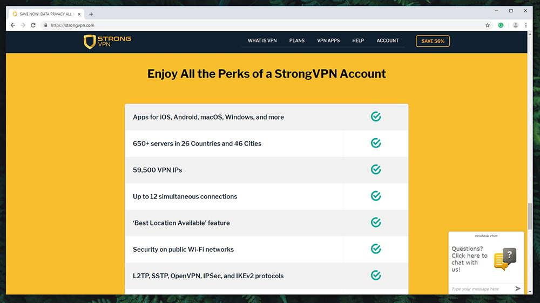The image size is (540, 303).
Task: Close the browser window
Action: (525, 11)
